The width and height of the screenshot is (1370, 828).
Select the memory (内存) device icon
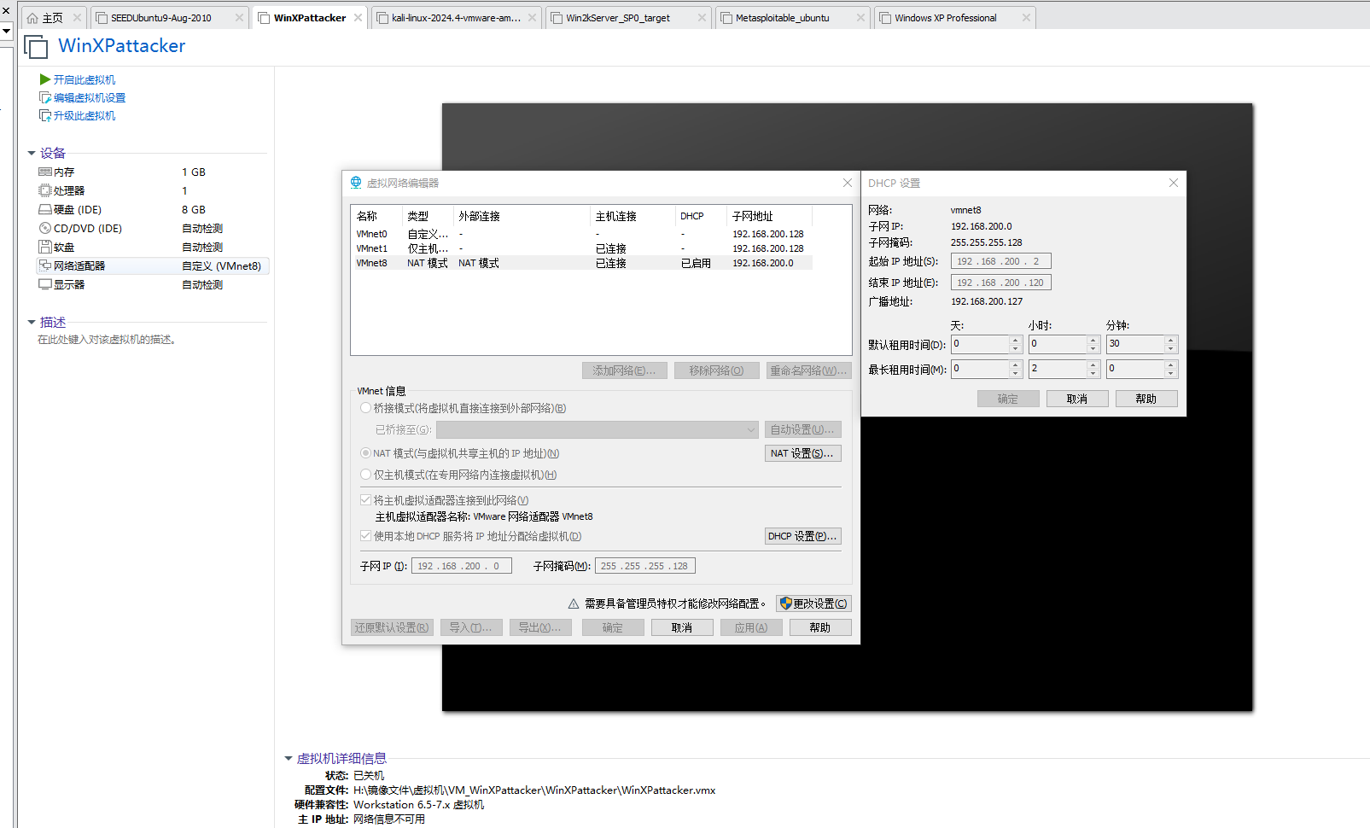pyautogui.click(x=45, y=172)
